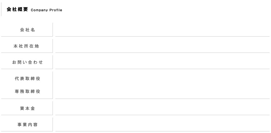
Task: Click the empty value cell beside 事業内容
Action: (x=162, y=125)
